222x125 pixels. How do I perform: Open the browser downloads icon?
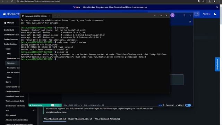210,1
